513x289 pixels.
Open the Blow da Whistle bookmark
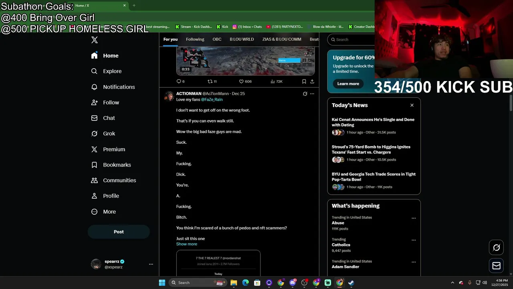[x=325, y=27]
